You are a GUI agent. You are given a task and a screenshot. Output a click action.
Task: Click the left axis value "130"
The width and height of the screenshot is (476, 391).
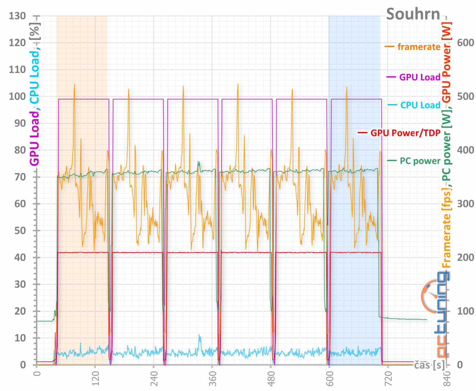(x=17, y=16)
